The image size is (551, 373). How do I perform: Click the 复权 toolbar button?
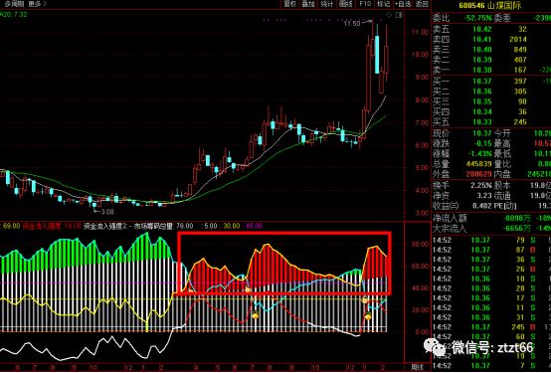tap(290, 4)
